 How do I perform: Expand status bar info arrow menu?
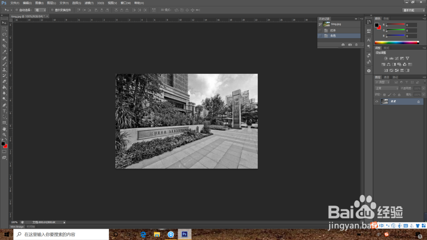click(64, 223)
